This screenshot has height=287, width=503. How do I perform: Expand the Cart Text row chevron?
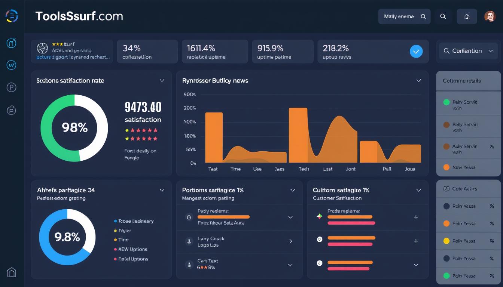coord(290,265)
